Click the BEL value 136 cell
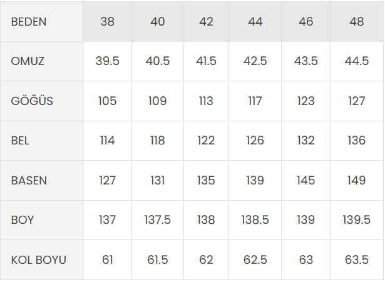 tap(356, 141)
